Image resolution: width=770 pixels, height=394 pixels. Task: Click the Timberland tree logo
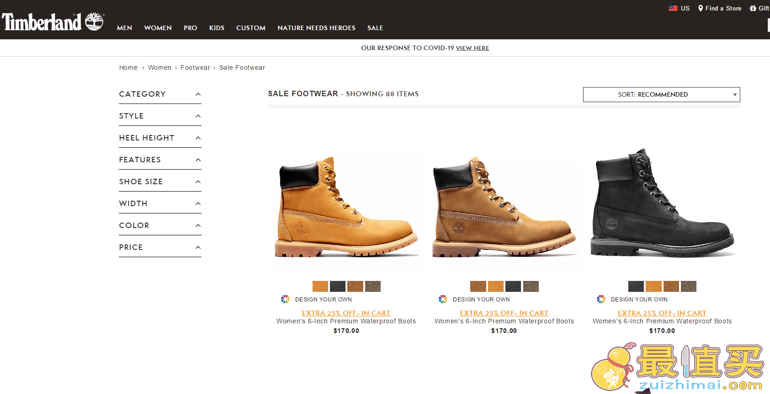pyautogui.click(x=95, y=21)
